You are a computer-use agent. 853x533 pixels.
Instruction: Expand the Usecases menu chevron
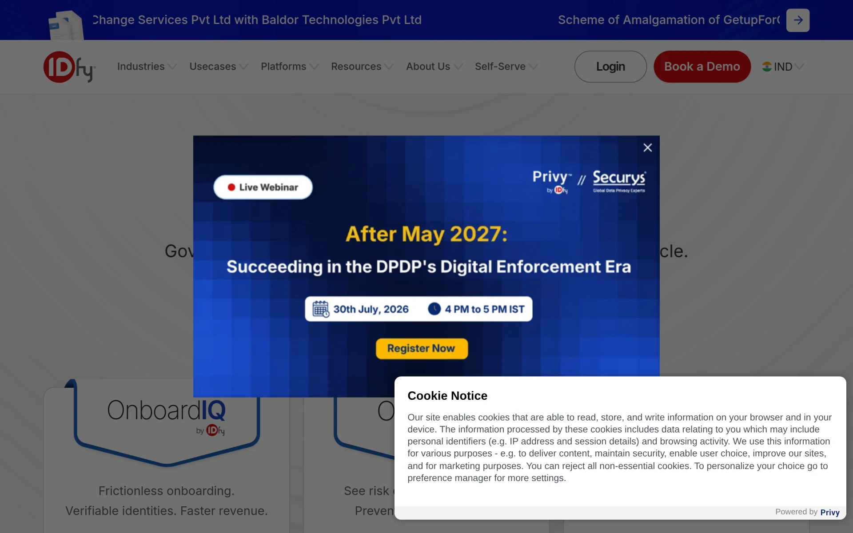click(243, 67)
